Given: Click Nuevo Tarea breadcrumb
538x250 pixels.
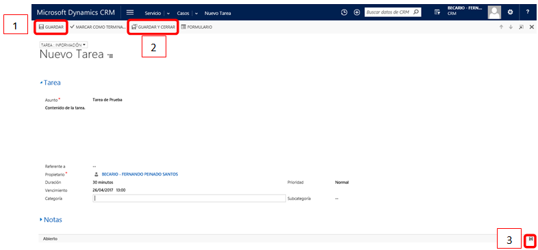Looking at the screenshot, I should [x=218, y=14].
